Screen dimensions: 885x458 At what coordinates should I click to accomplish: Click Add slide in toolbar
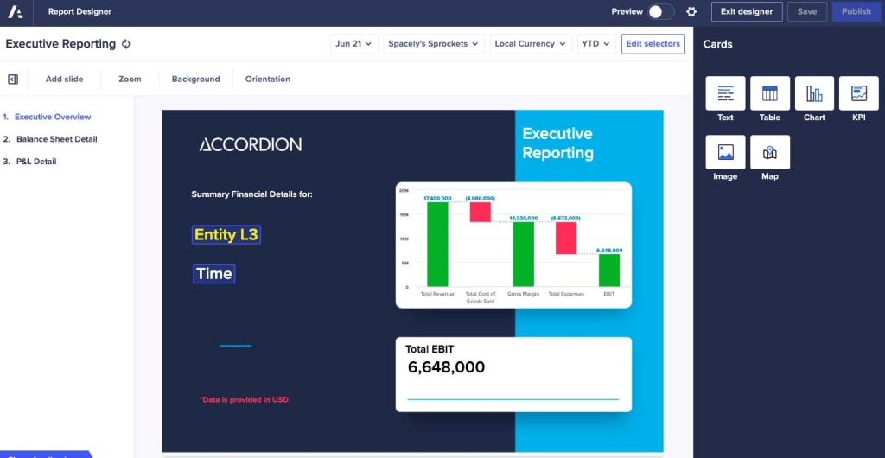tap(64, 80)
